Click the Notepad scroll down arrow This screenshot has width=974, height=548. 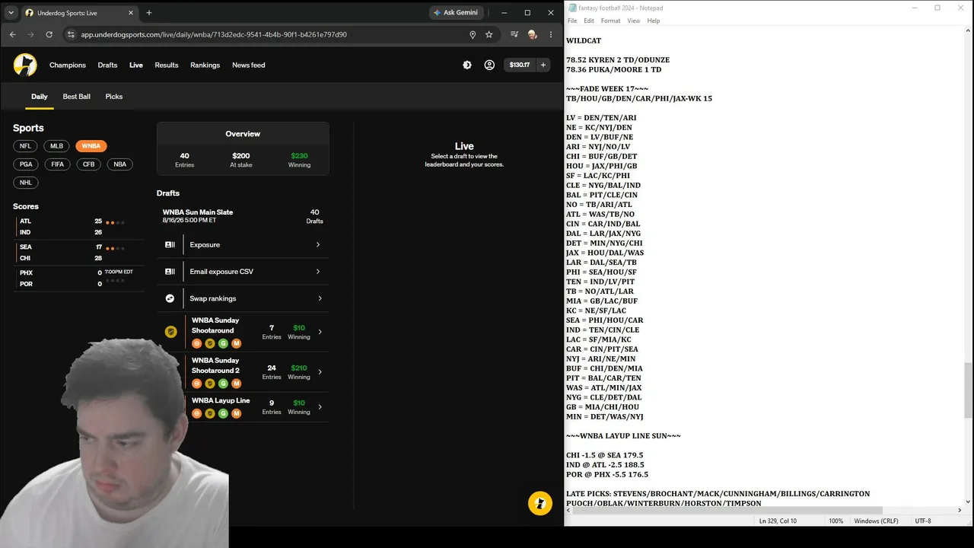[x=968, y=502]
